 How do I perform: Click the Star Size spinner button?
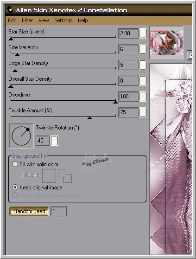(143, 33)
